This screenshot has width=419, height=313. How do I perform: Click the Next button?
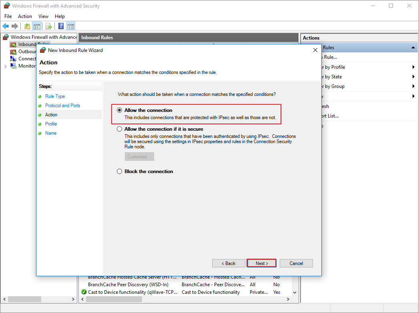click(x=262, y=263)
